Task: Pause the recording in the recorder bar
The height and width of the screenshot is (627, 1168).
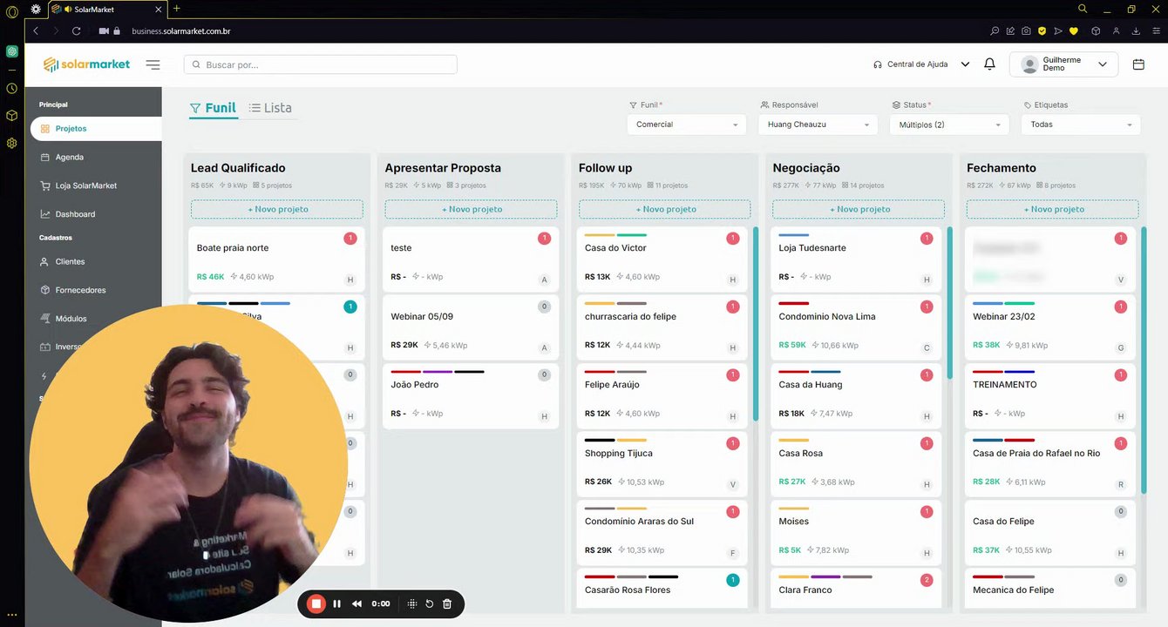Action: (336, 603)
